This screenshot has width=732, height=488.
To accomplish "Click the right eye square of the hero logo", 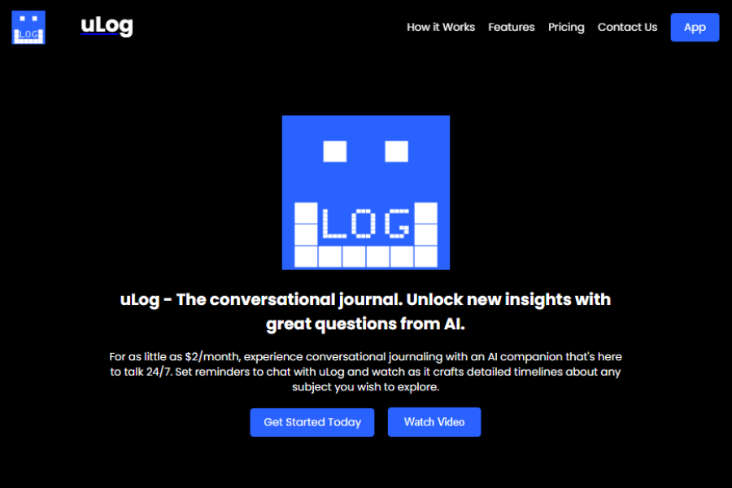I will [396, 151].
